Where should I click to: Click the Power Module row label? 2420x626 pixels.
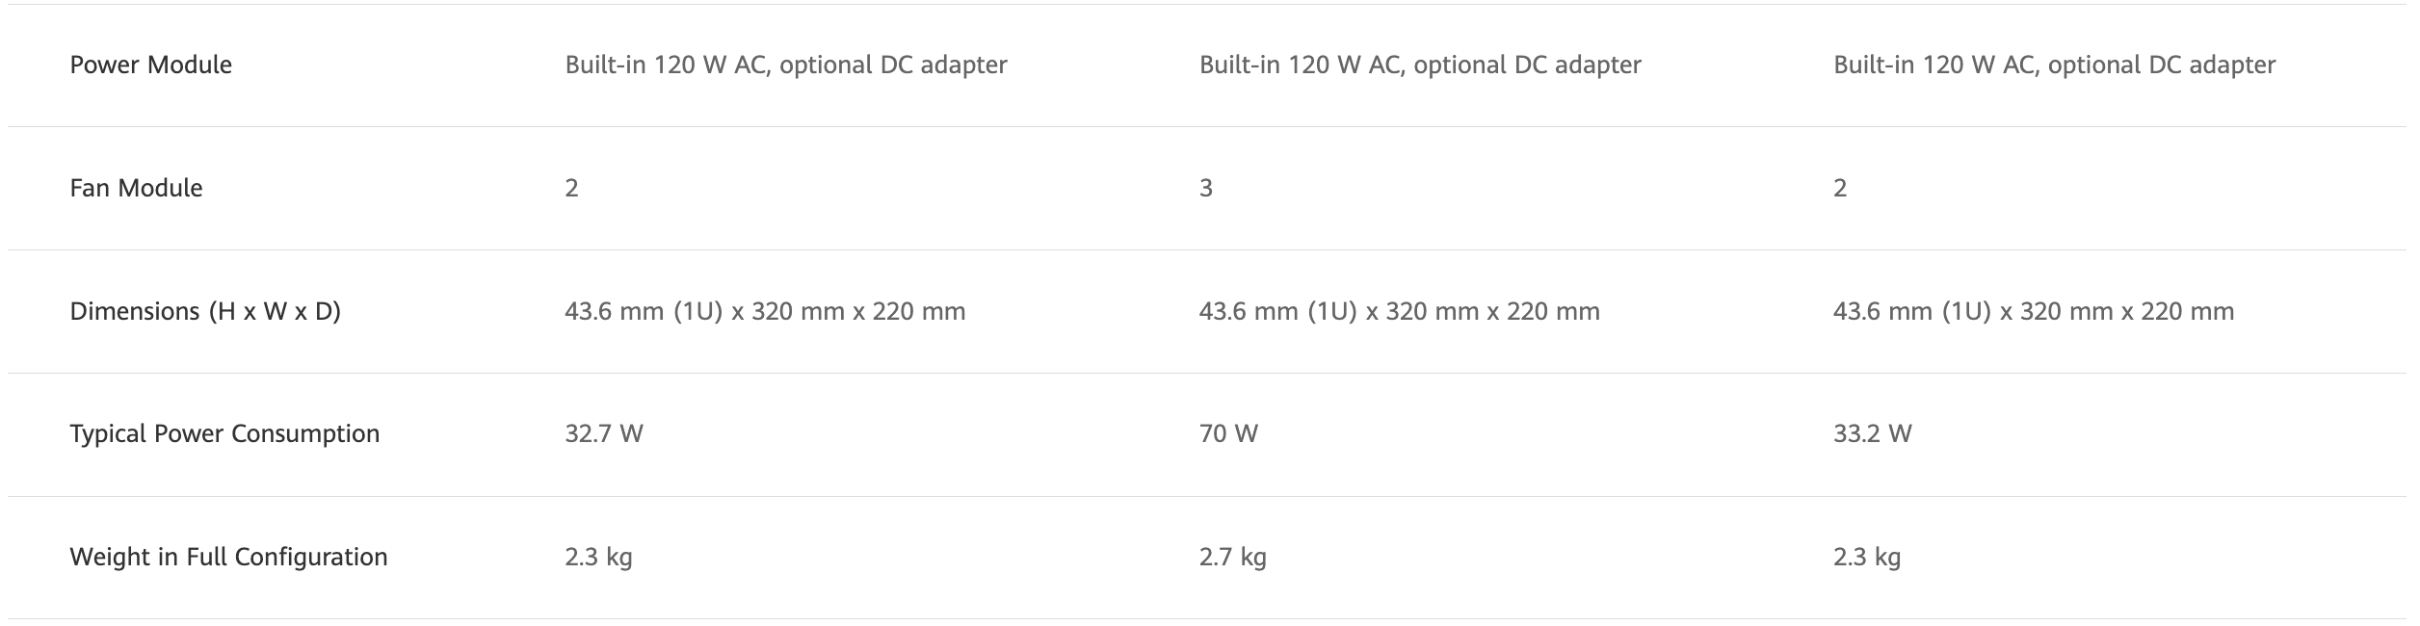point(151,65)
